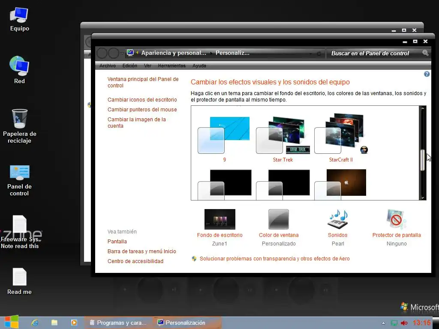Open Protector de pantalla settings
439x329 pixels.
pyautogui.click(x=397, y=227)
